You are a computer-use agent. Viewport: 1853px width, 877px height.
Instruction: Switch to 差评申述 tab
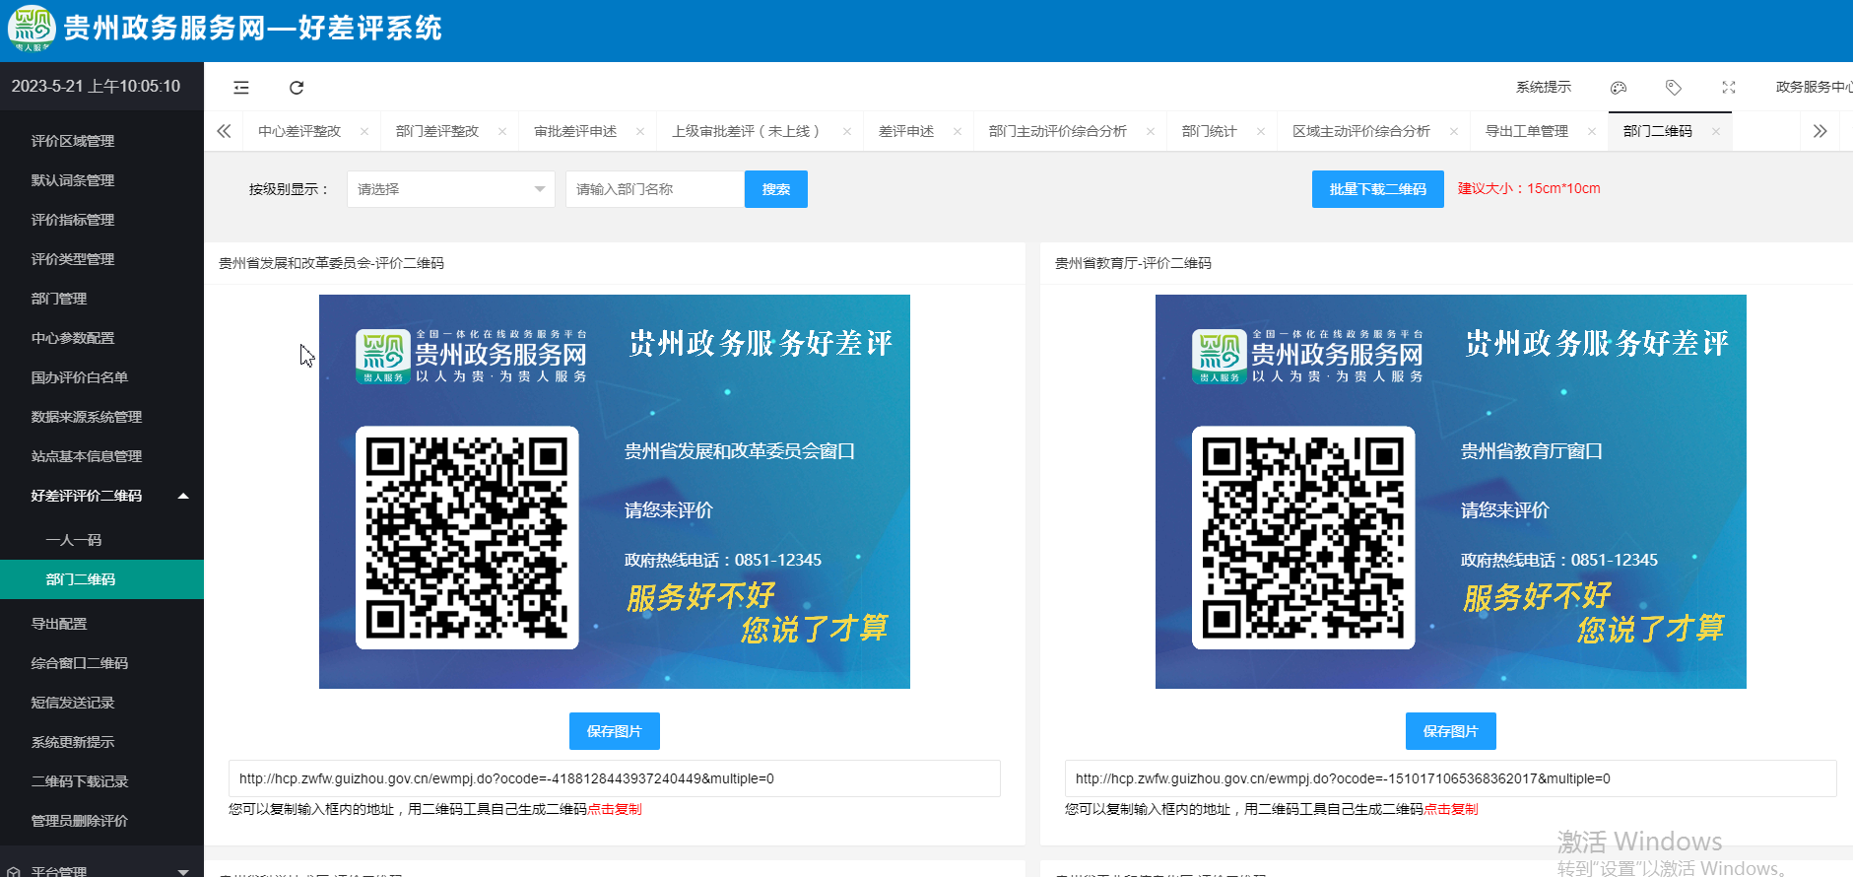[906, 131]
